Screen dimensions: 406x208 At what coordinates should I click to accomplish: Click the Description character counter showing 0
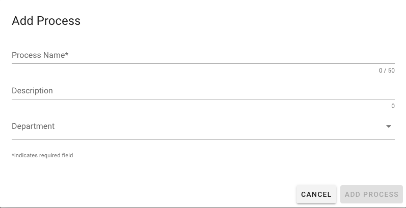click(x=393, y=106)
